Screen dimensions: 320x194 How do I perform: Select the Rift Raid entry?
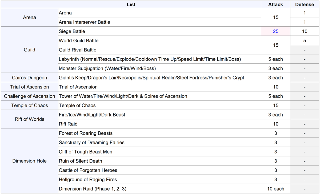coord(68,124)
